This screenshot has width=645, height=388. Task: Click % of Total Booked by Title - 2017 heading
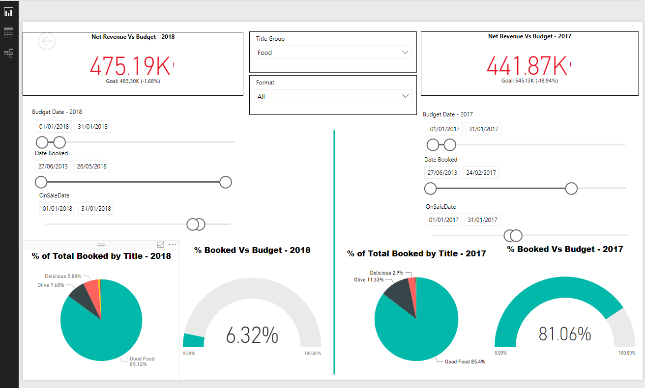pyautogui.click(x=416, y=253)
